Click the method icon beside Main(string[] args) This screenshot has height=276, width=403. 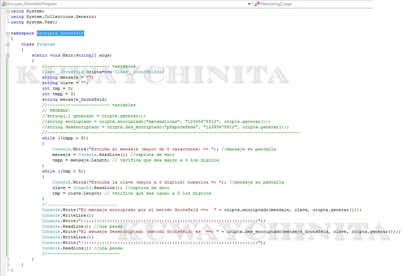point(257,4)
